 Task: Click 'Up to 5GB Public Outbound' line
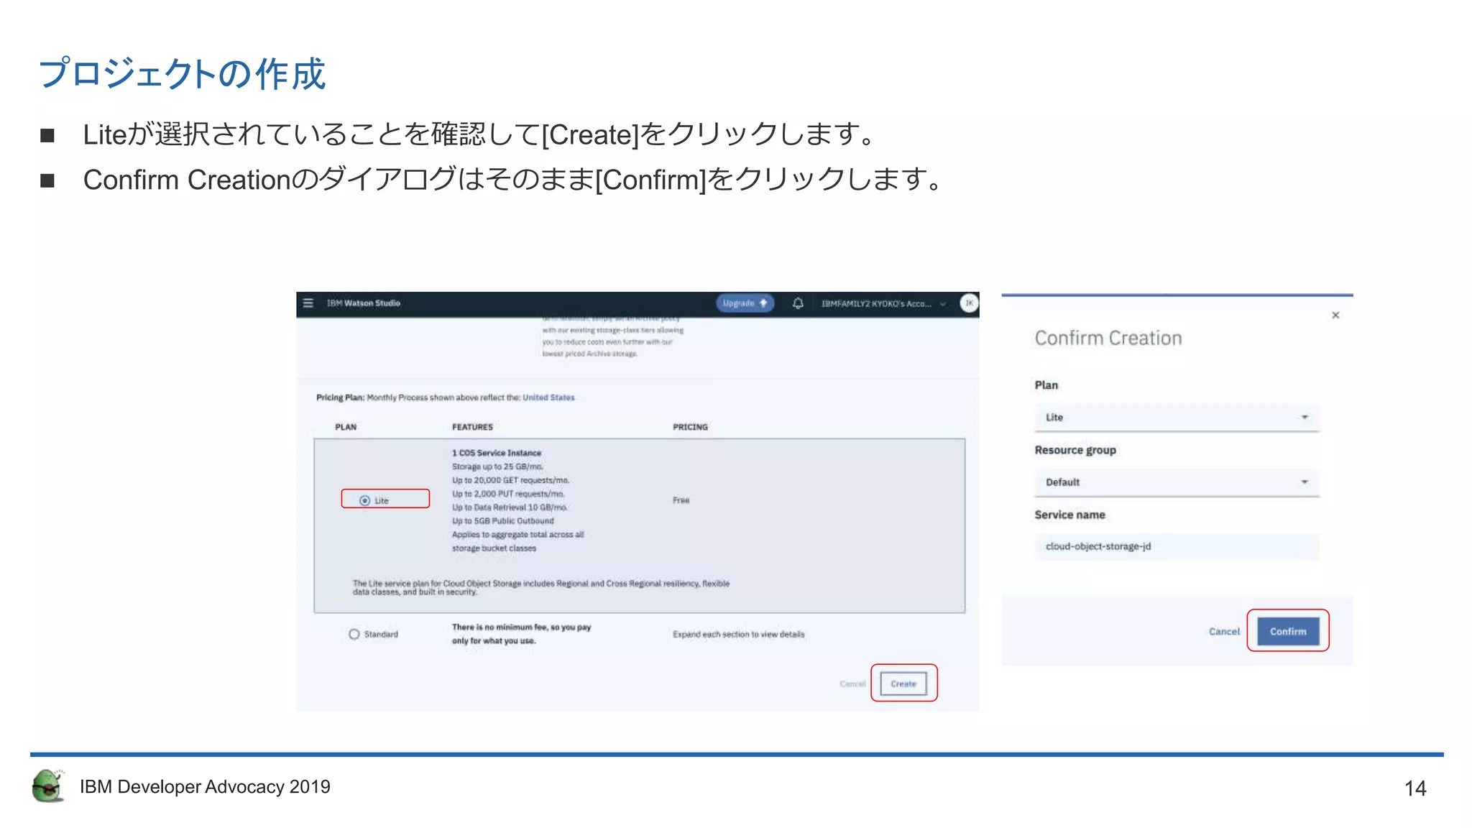[x=503, y=521]
